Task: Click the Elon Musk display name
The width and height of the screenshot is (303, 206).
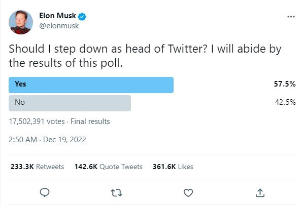Action: 57,16
